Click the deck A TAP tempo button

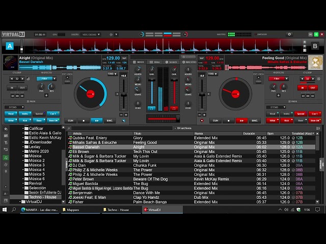(124, 58)
